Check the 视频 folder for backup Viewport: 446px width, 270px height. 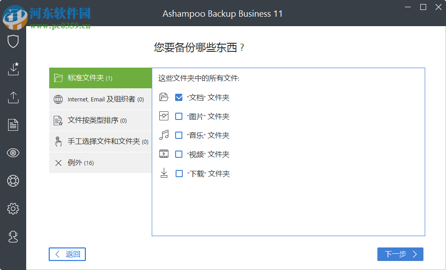pyautogui.click(x=179, y=154)
